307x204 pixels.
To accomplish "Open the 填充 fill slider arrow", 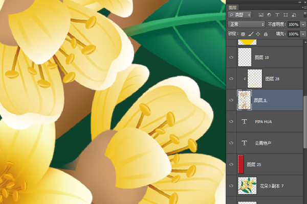I will 303,34.
